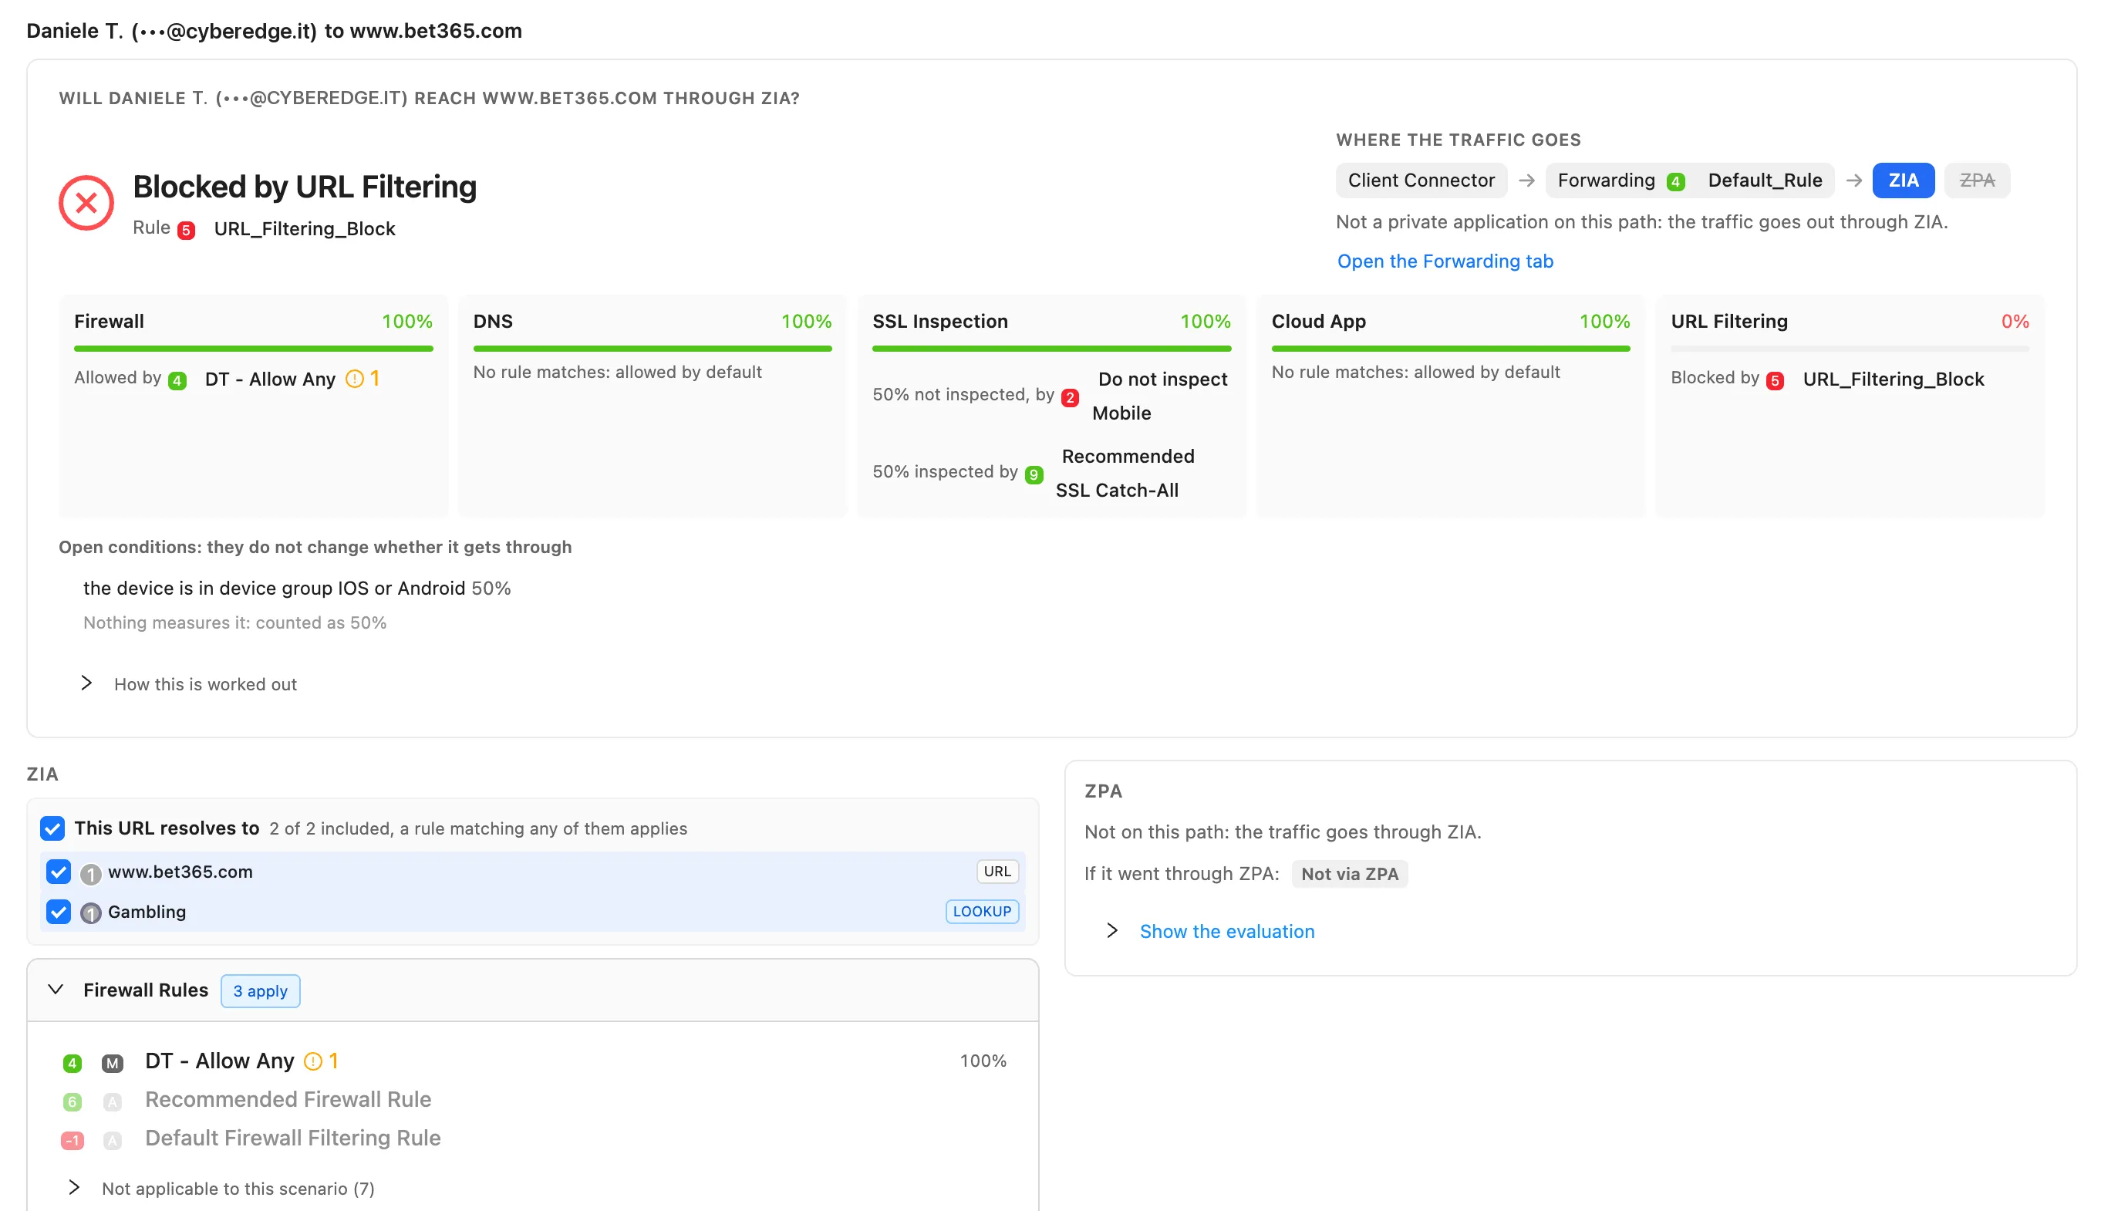Expand 'How this is worked out'
Viewport: 2101px width, 1211px height.
point(86,683)
